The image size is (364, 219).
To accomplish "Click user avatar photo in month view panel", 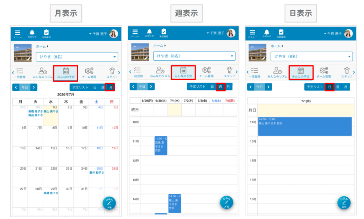I will tap(114, 34).
